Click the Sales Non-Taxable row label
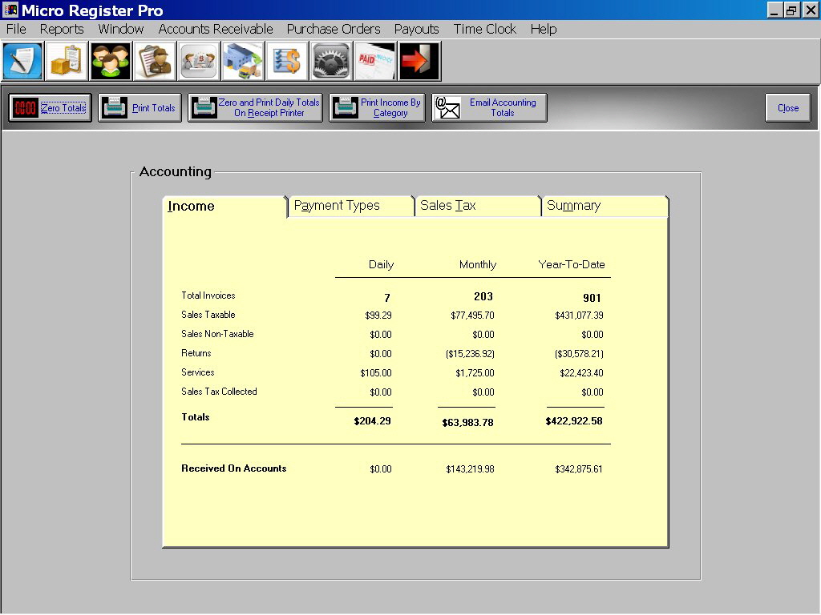The image size is (821, 615). click(x=217, y=334)
